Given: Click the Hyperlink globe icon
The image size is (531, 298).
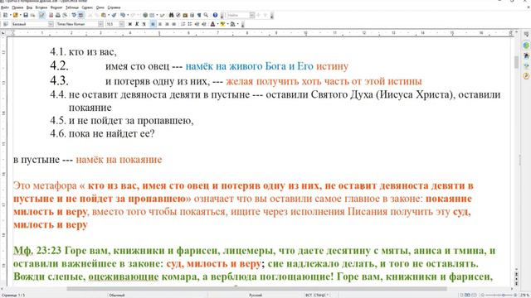Looking at the screenshot, I should [x=145, y=15].
